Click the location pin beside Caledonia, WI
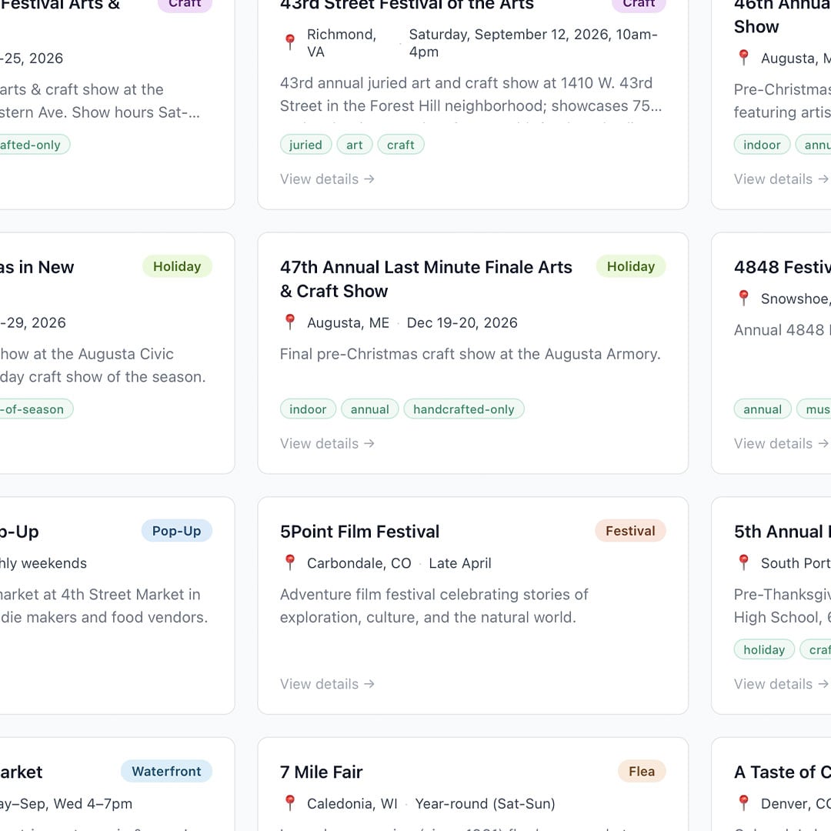831x831 pixels. tap(290, 803)
